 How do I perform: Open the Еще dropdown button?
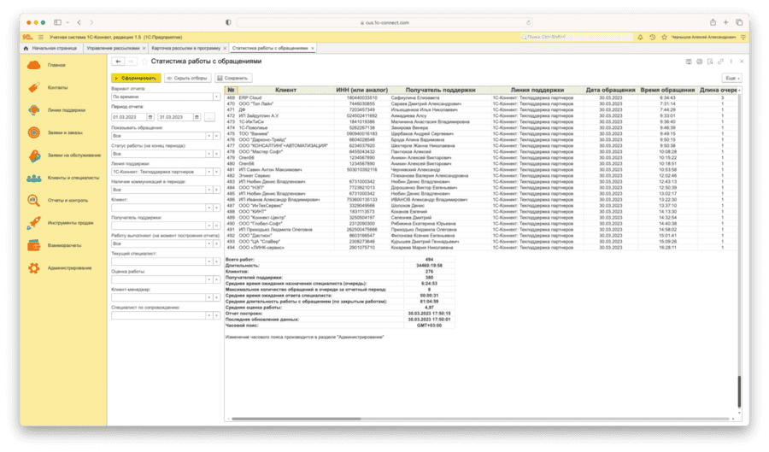731,79
